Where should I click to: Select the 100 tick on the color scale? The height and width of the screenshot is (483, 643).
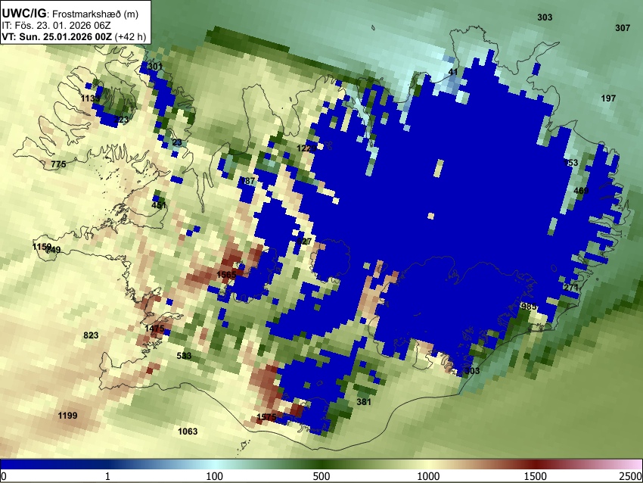point(215,476)
